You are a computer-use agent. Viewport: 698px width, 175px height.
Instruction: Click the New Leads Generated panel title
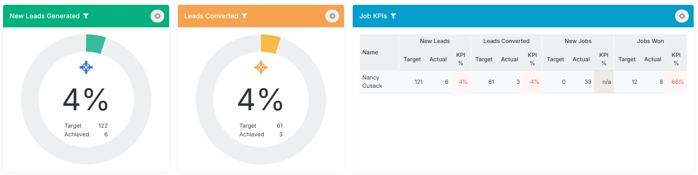point(45,16)
